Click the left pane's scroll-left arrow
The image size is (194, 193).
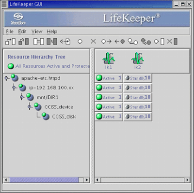[x=6, y=180]
